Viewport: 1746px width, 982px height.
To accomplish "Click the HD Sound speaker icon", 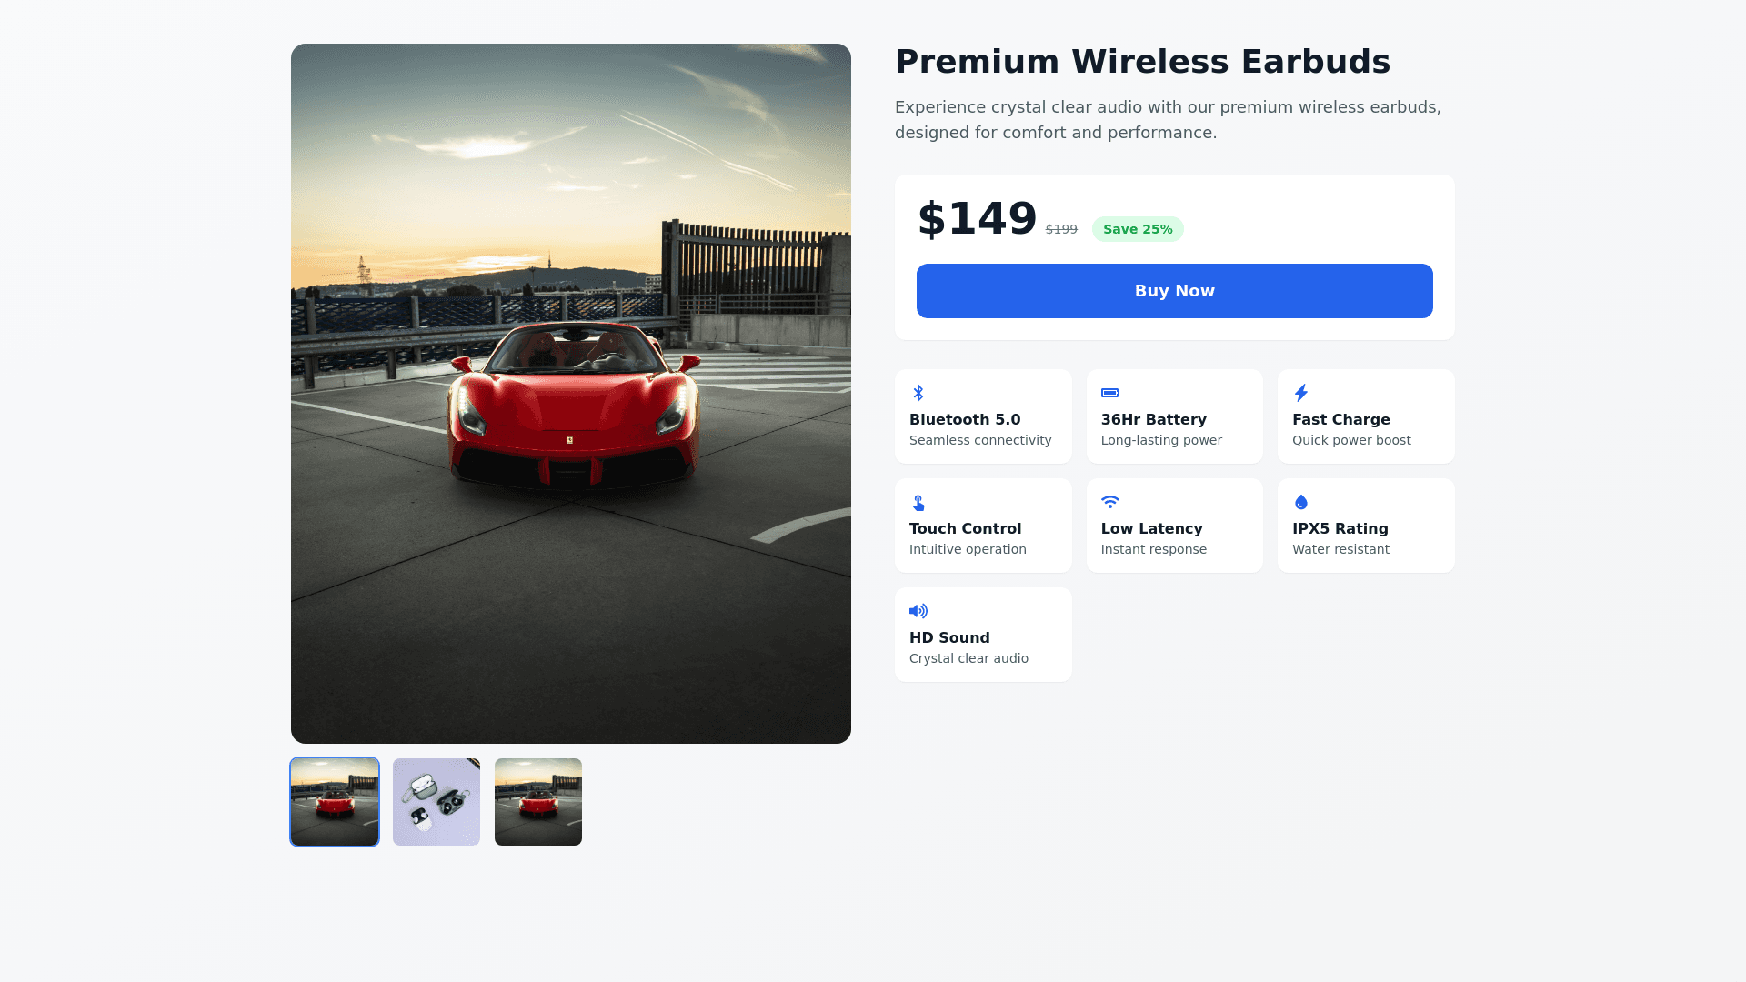I will click(918, 611).
